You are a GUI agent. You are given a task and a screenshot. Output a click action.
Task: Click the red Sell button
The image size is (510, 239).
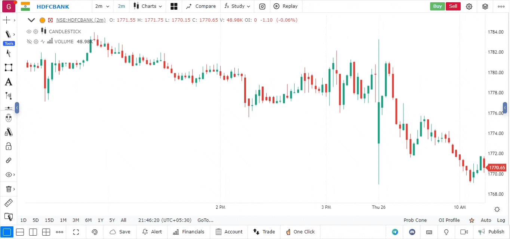point(453,6)
